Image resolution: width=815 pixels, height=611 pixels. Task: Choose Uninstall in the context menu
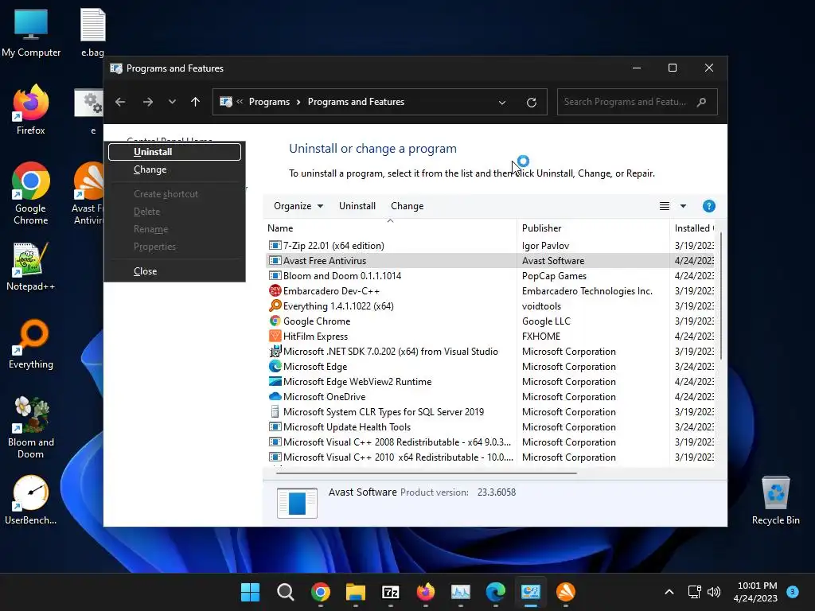174,152
